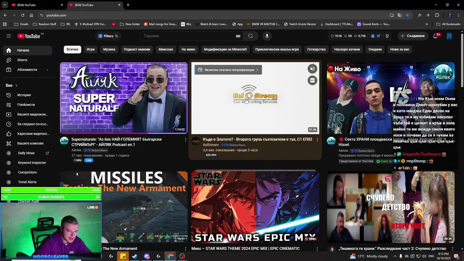Viewport: 464px width, 261px height.
Task: Expand the Вие section chevron
Action: click(x=16, y=86)
